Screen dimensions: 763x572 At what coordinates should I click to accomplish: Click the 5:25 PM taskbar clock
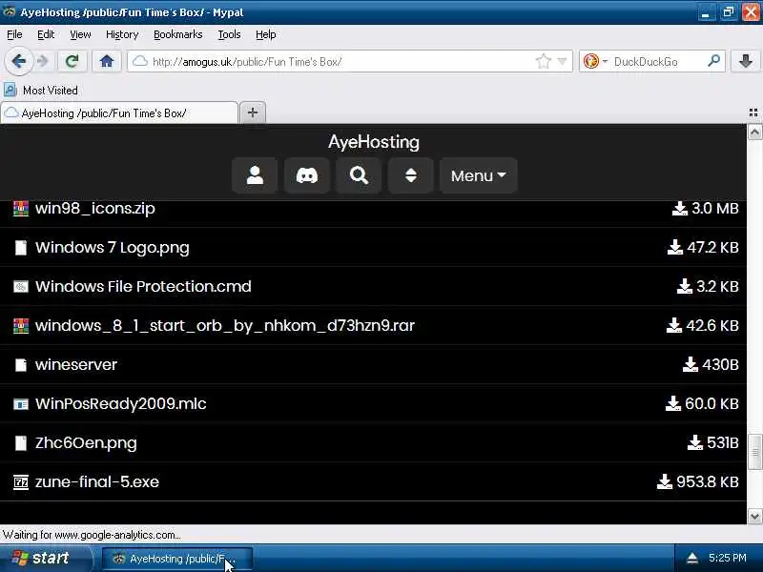pyautogui.click(x=727, y=558)
